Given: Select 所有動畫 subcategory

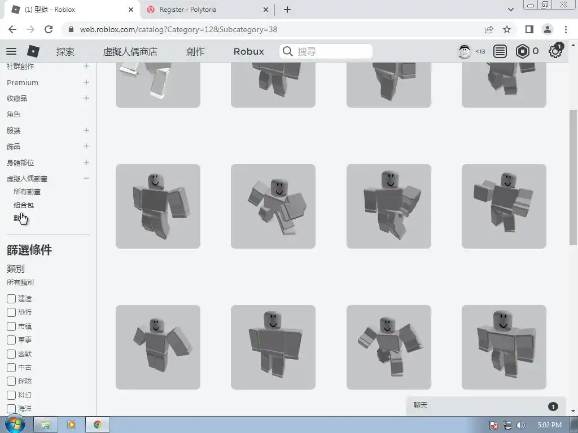Looking at the screenshot, I should 27,192.
